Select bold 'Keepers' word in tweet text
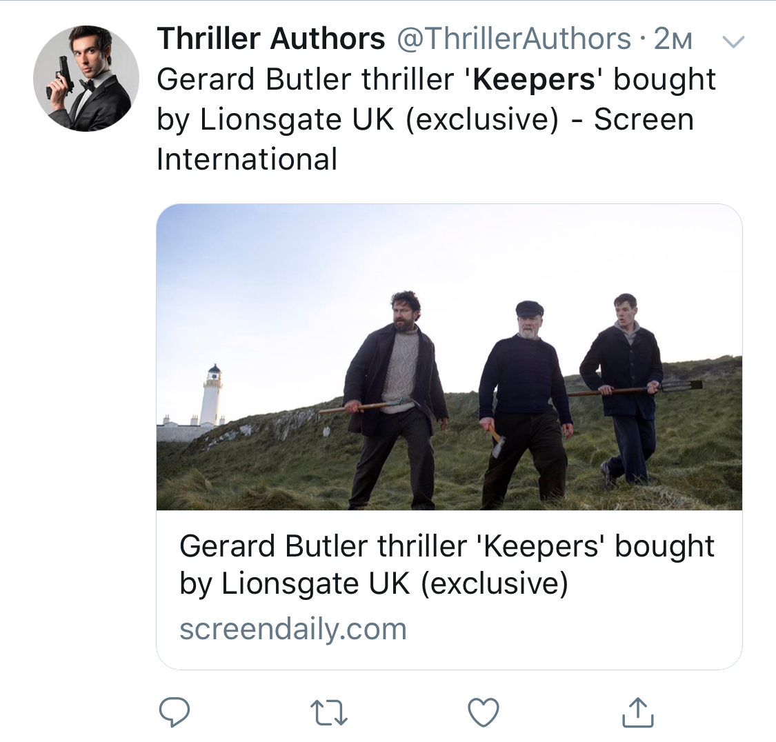The width and height of the screenshot is (776, 742). 535,79
